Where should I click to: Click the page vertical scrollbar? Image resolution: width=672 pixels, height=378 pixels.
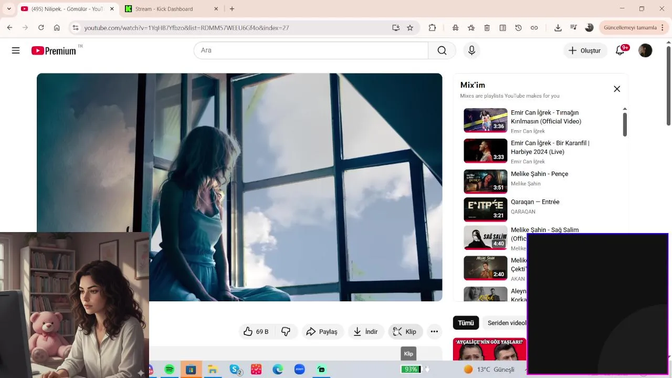(x=668, y=87)
